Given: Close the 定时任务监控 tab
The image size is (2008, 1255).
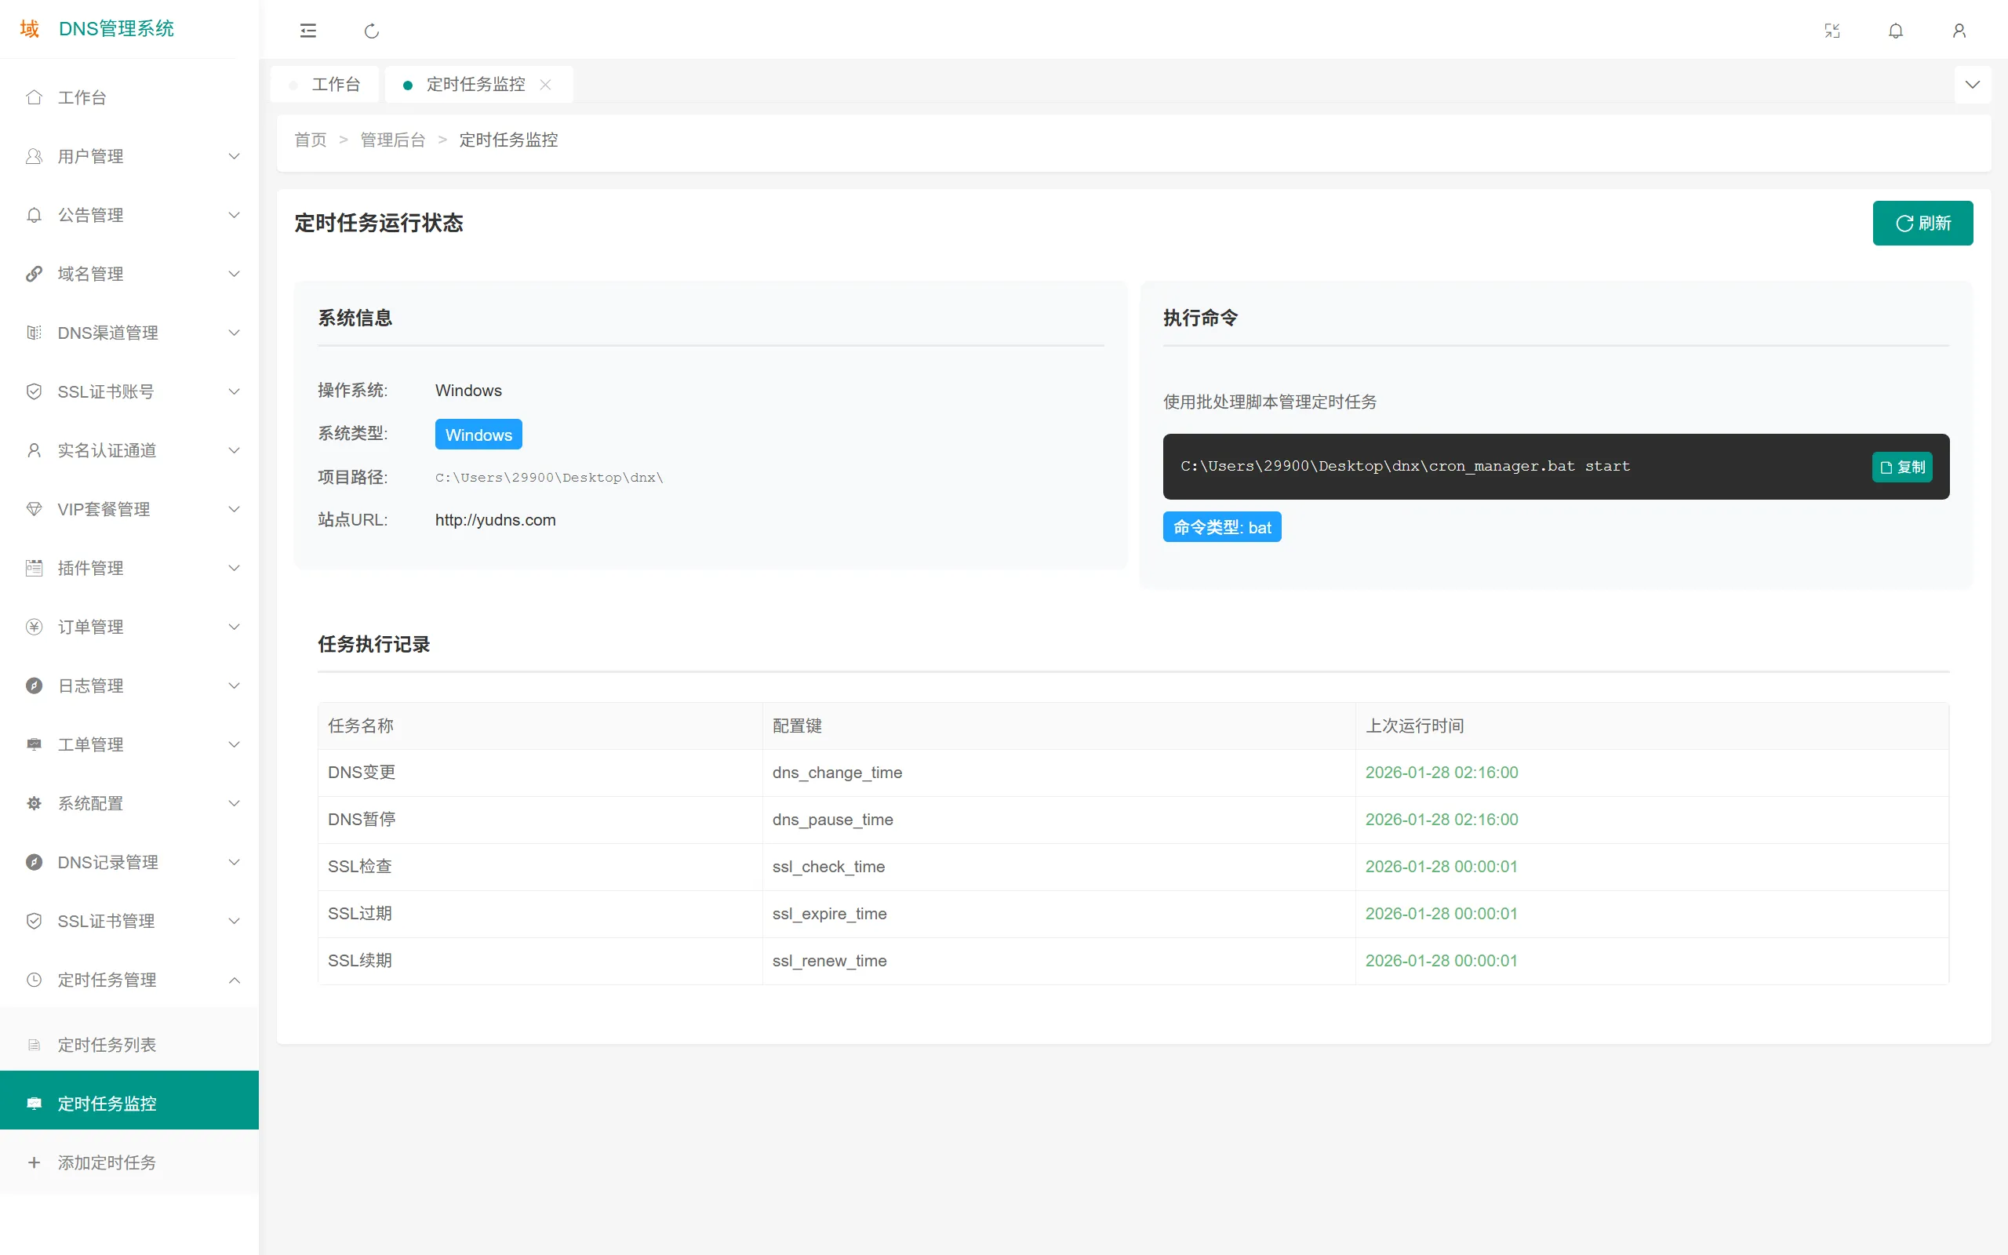Looking at the screenshot, I should 545,85.
